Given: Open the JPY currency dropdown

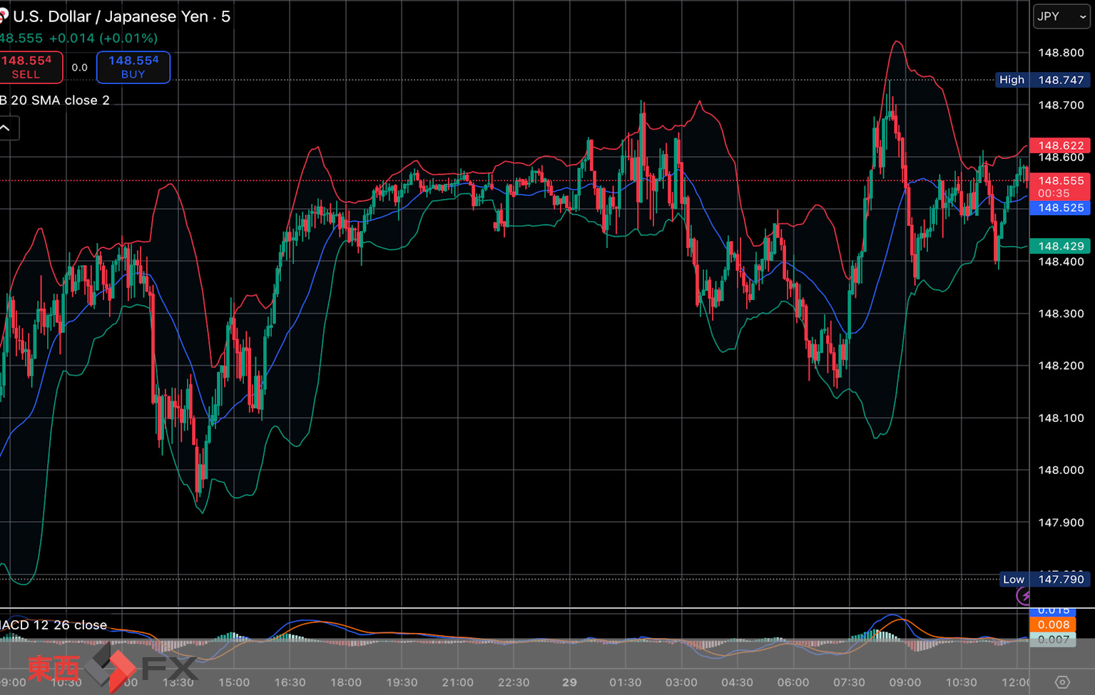Looking at the screenshot, I should [x=1061, y=16].
